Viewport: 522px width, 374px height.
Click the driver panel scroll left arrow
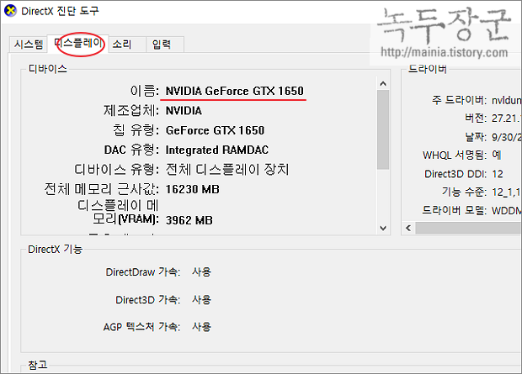pyautogui.click(x=408, y=228)
